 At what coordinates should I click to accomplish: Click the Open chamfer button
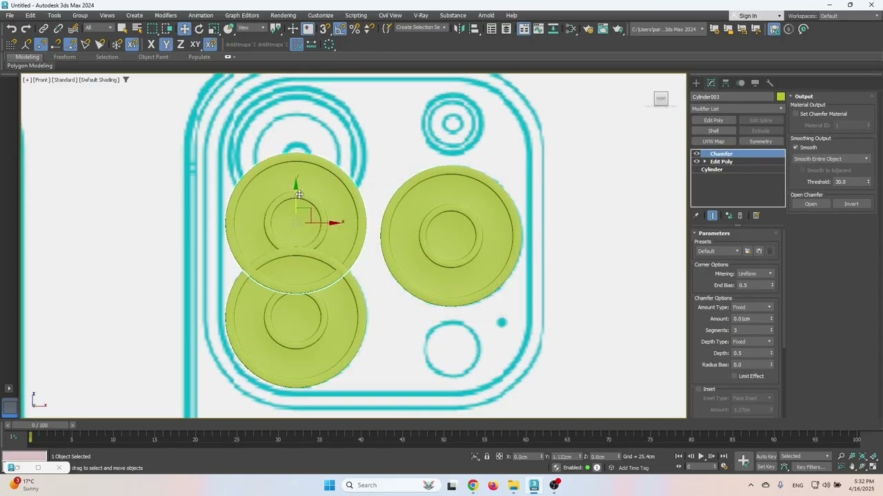[x=811, y=204]
